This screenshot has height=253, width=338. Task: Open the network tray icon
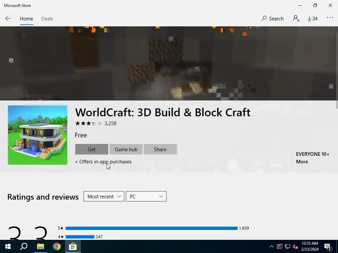coord(287,246)
